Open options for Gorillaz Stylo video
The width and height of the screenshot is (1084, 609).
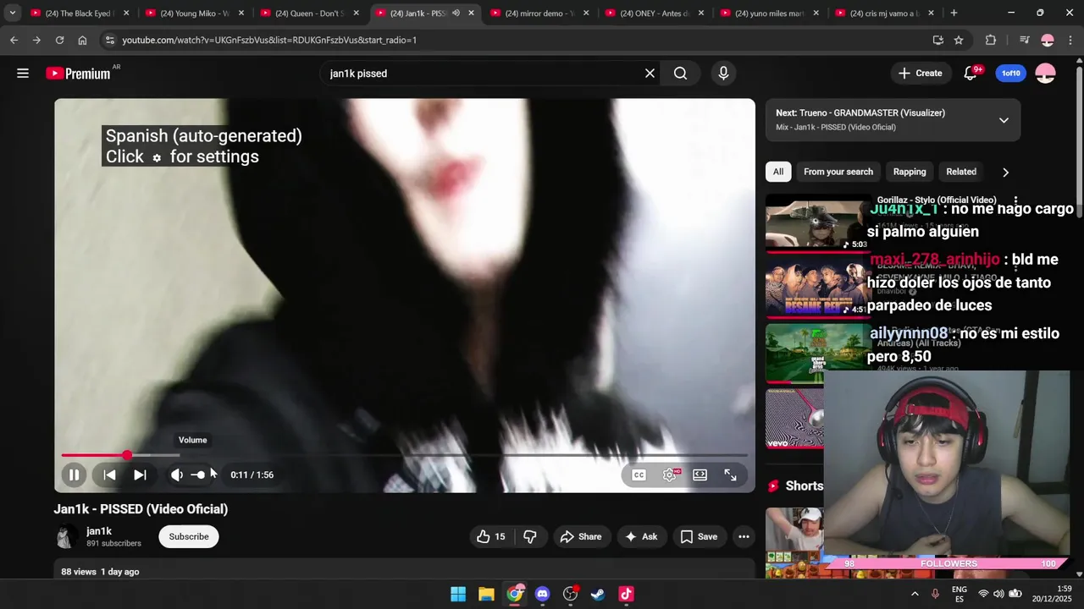(x=1015, y=201)
